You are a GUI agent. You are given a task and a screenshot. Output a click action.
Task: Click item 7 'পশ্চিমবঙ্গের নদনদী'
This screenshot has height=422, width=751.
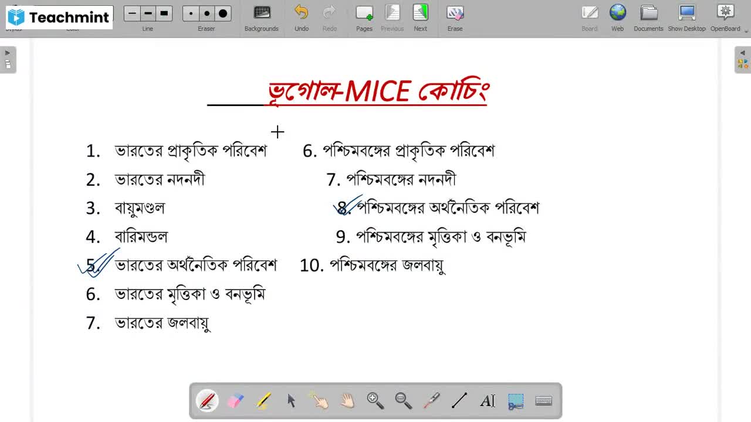401,179
